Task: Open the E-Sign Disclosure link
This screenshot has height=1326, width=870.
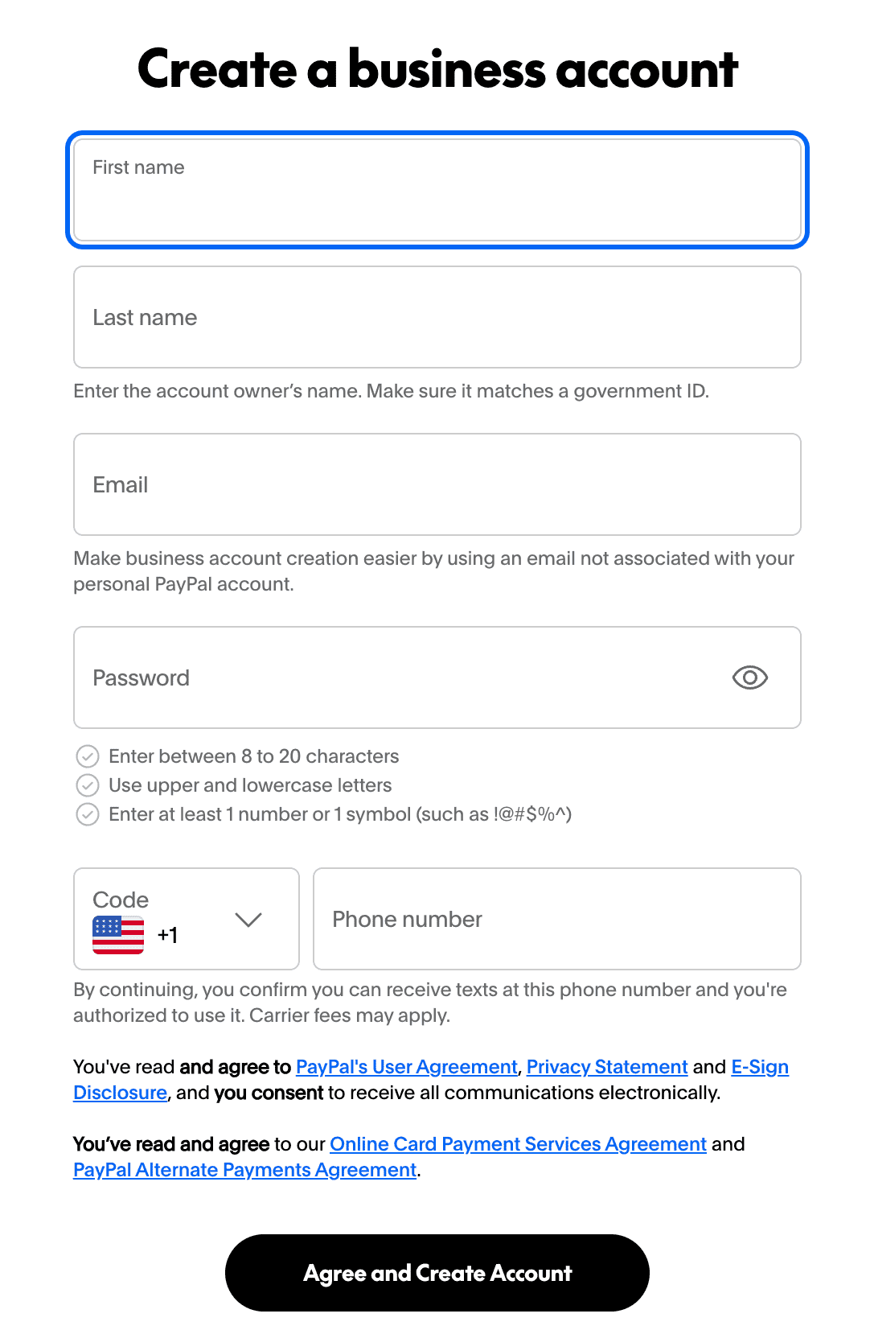Action: tap(759, 1067)
